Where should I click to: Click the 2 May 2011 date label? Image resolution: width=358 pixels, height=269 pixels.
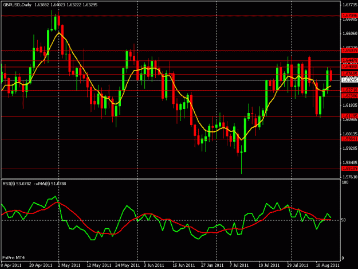click(x=69, y=266)
